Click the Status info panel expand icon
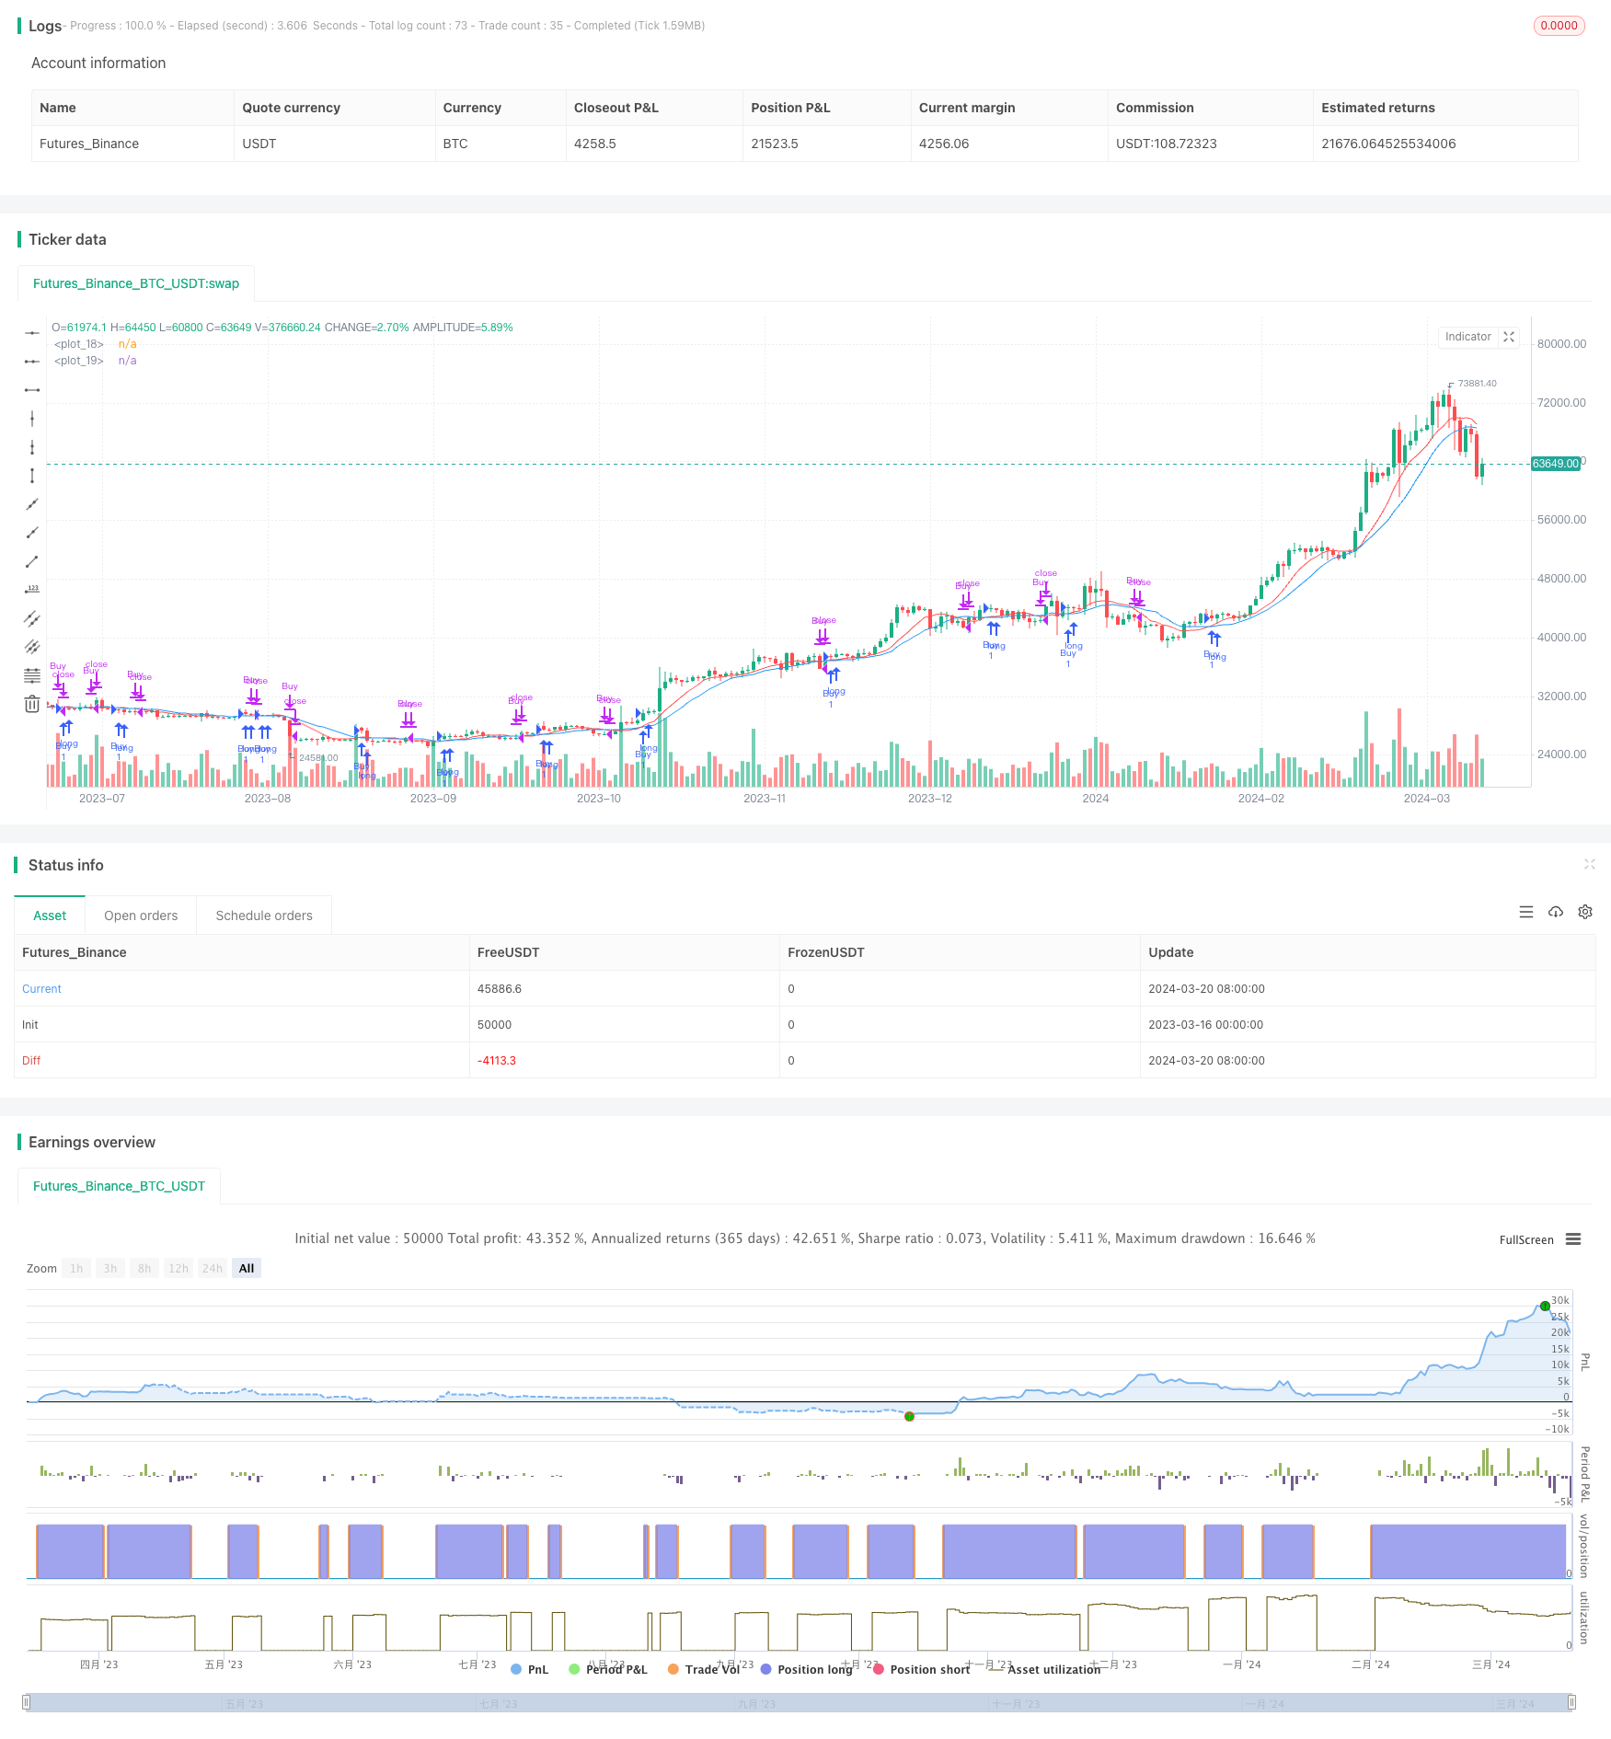The height and width of the screenshot is (1739, 1611). point(1589,864)
